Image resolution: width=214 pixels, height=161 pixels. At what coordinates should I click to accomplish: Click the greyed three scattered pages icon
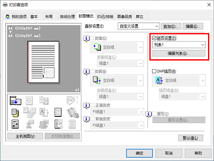coord(30,112)
